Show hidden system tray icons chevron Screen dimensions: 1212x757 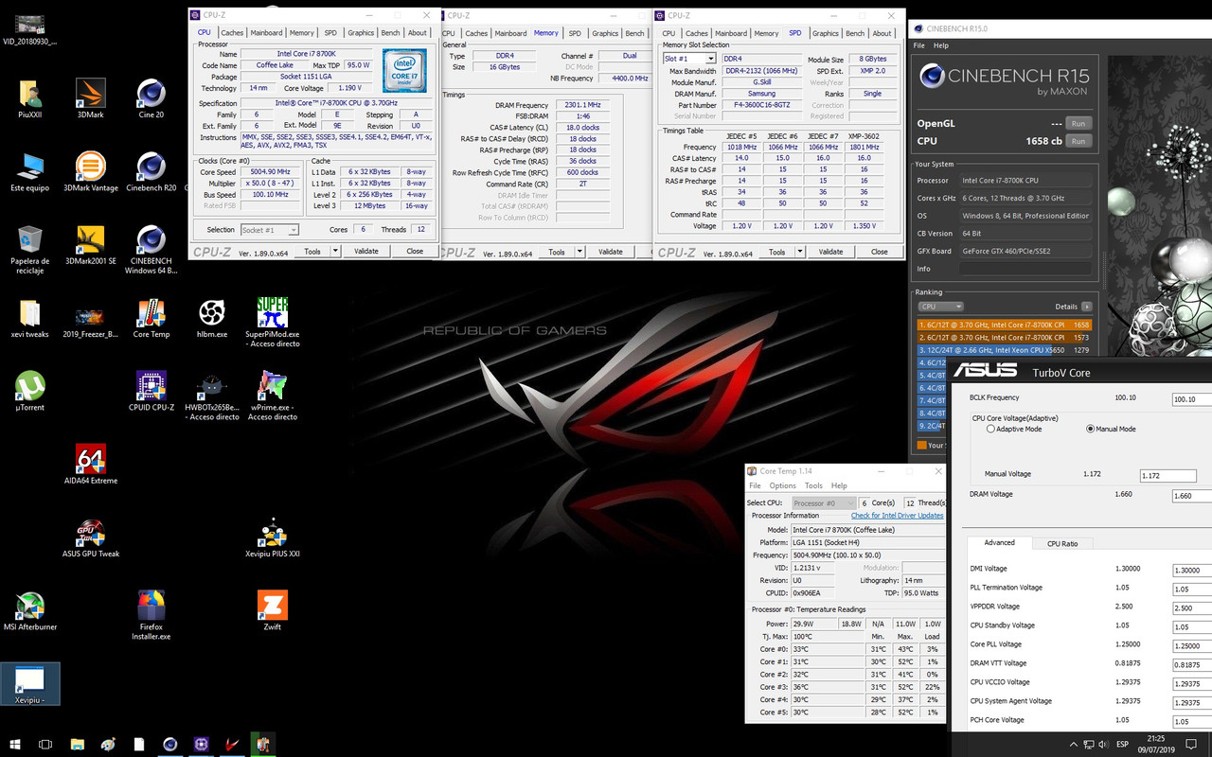pyautogui.click(x=1073, y=745)
